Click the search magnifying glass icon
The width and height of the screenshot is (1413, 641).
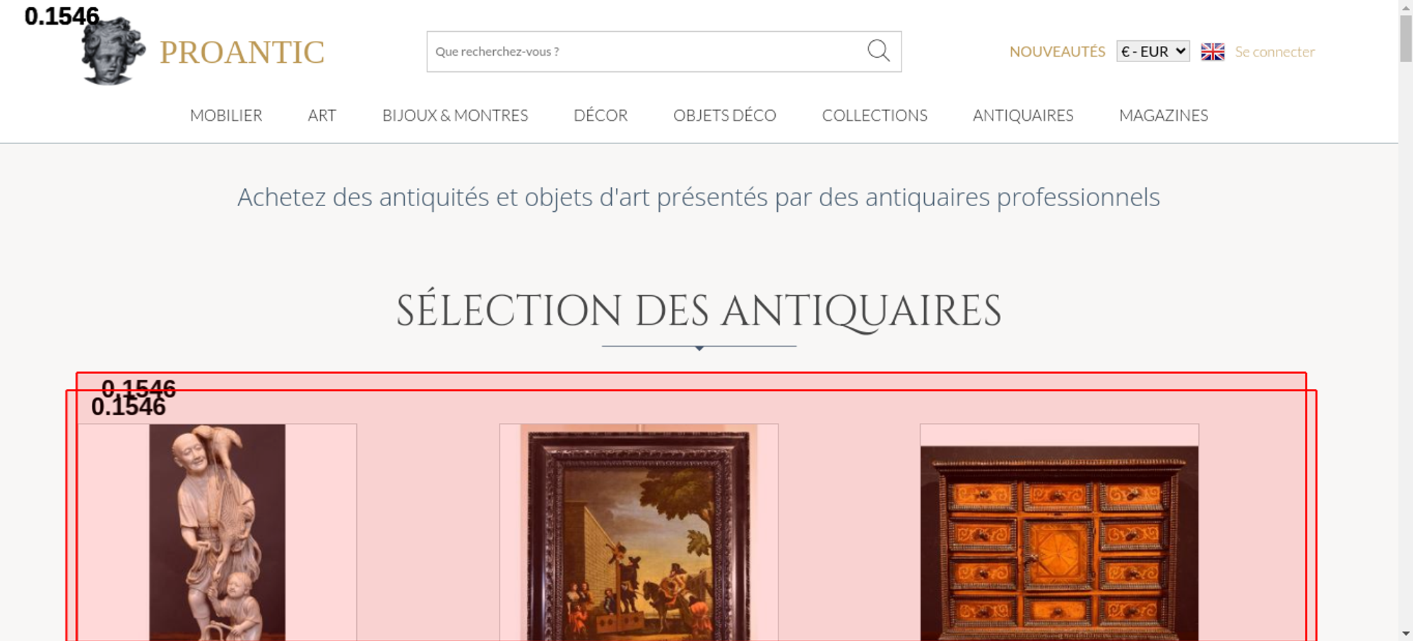click(878, 51)
